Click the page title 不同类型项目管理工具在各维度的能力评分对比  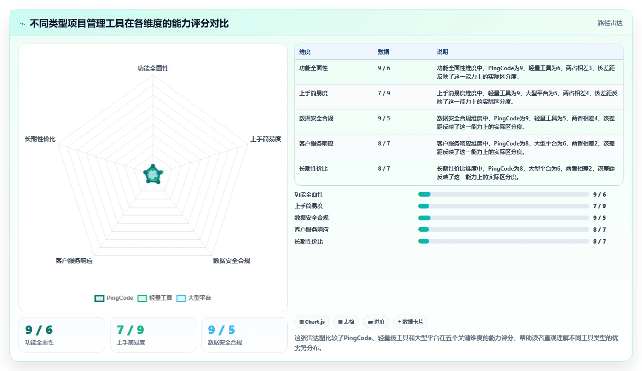129,24
